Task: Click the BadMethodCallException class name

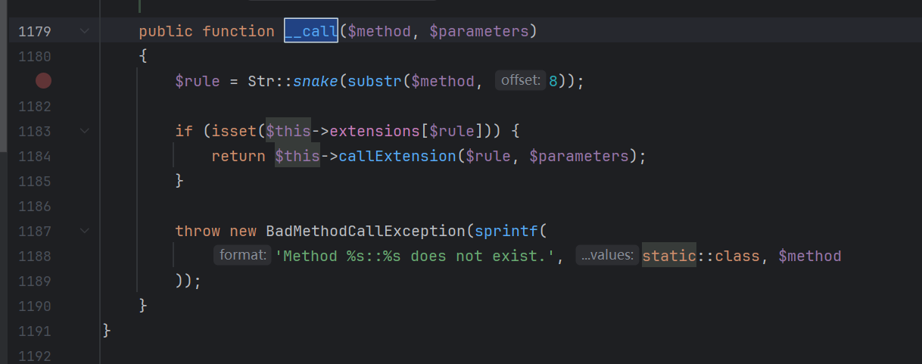Action: (363, 231)
